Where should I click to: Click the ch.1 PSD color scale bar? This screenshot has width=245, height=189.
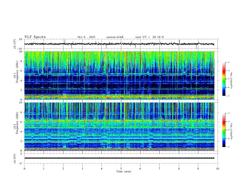pos(224,79)
